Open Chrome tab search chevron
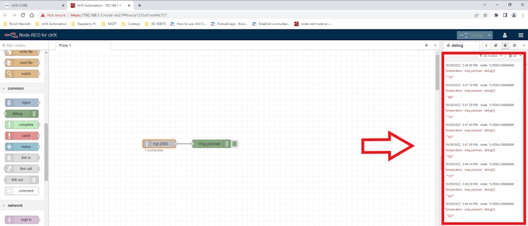Image resolution: width=528 pixels, height=226 pixels. tap(484, 5)
